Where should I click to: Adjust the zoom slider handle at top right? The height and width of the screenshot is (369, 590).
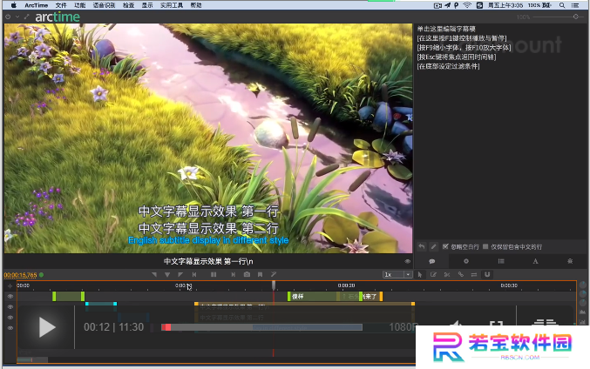pos(576,17)
